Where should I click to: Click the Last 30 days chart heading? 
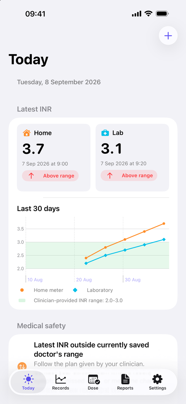coord(38,208)
